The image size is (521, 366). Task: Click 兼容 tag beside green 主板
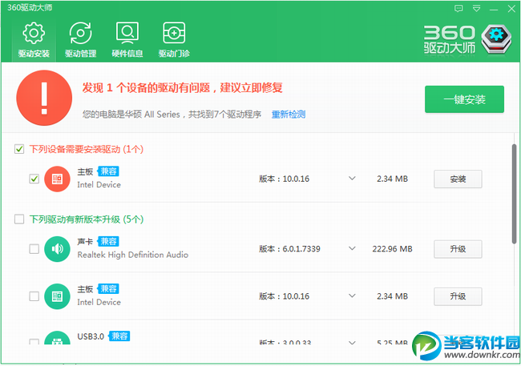point(108,288)
